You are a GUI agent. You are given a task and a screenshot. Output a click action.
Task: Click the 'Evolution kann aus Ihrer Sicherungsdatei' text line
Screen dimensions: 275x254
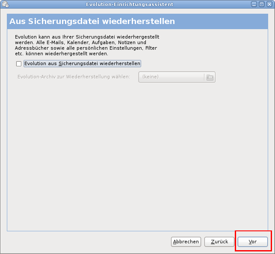click(87, 37)
